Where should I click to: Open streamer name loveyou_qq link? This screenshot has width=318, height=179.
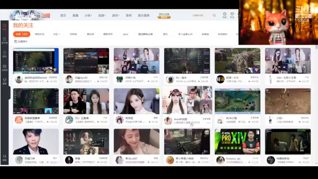[233, 158]
